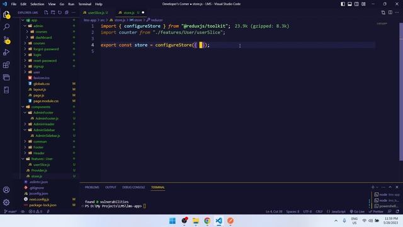Switch to the OUTPUT panel tab
This screenshot has height=227, width=403.
[x=111, y=187]
